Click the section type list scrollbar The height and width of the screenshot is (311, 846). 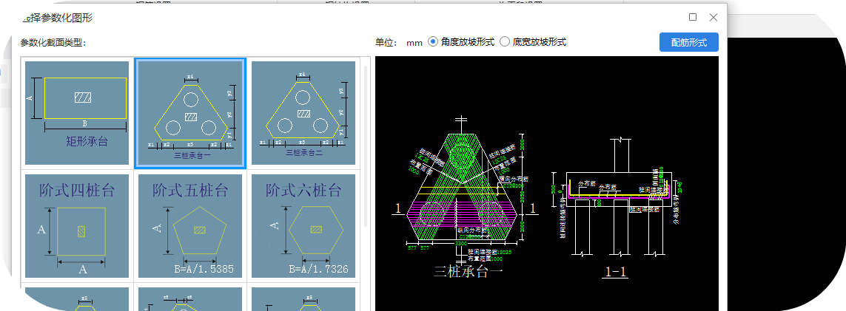tap(366, 146)
